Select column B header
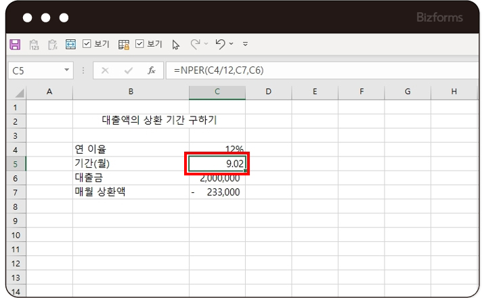 [131, 91]
